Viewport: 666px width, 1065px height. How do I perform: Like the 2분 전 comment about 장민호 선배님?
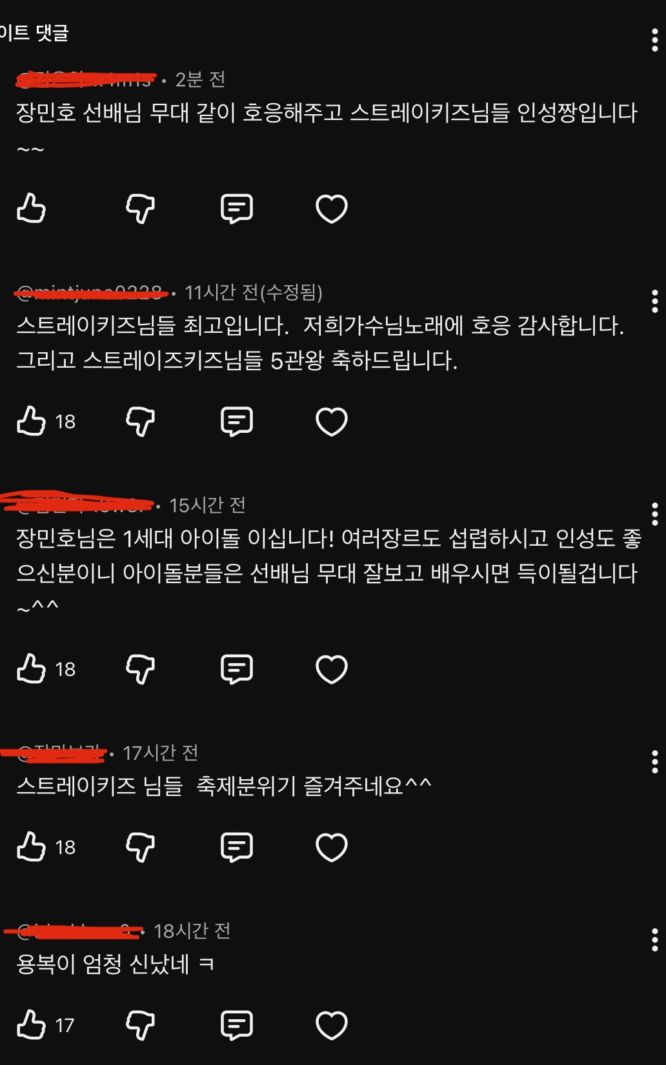(x=31, y=208)
